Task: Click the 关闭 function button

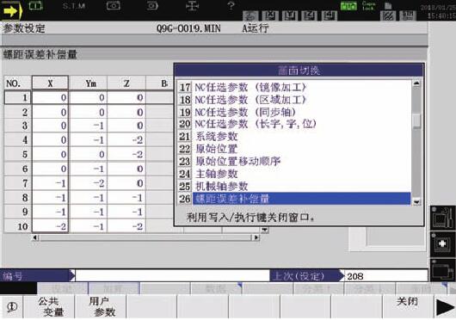Action: pos(407,306)
